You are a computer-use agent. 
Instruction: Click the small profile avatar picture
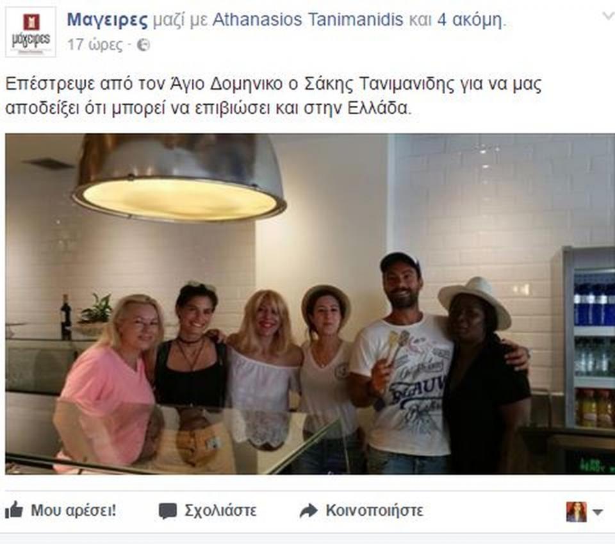click(576, 512)
